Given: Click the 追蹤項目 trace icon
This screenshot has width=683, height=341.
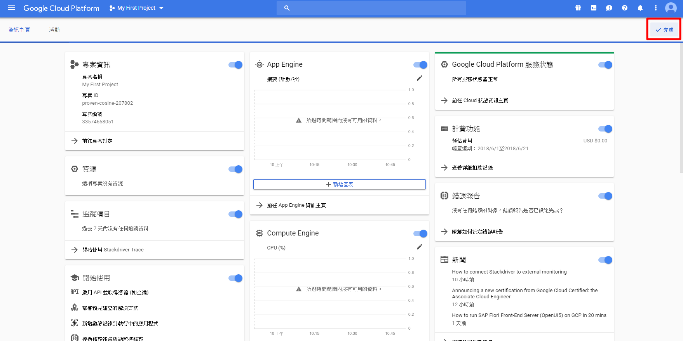Looking at the screenshot, I should point(75,214).
